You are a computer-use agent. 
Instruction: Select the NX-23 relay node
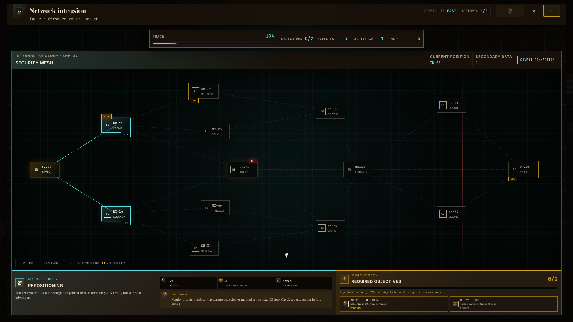point(215,131)
